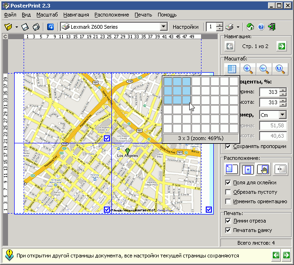Click the copies count field showing 1
294x265 pixels.
(x=211, y=27)
